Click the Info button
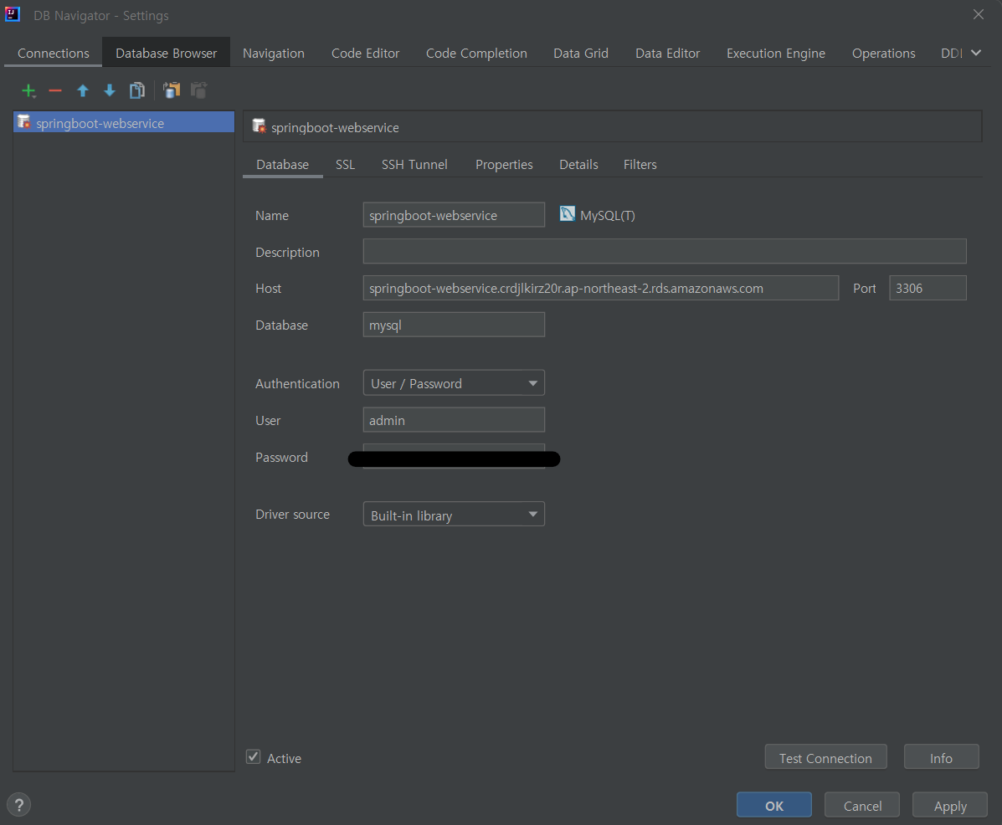Screen dimensions: 1002x825 coord(941,757)
